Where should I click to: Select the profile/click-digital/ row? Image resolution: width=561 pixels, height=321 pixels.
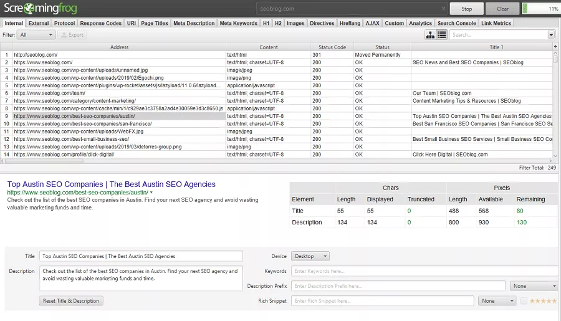tap(277, 155)
